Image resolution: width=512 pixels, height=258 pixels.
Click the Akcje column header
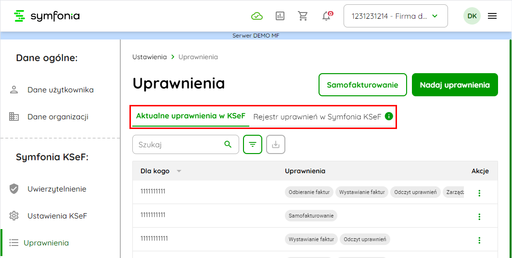click(x=480, y=171)
